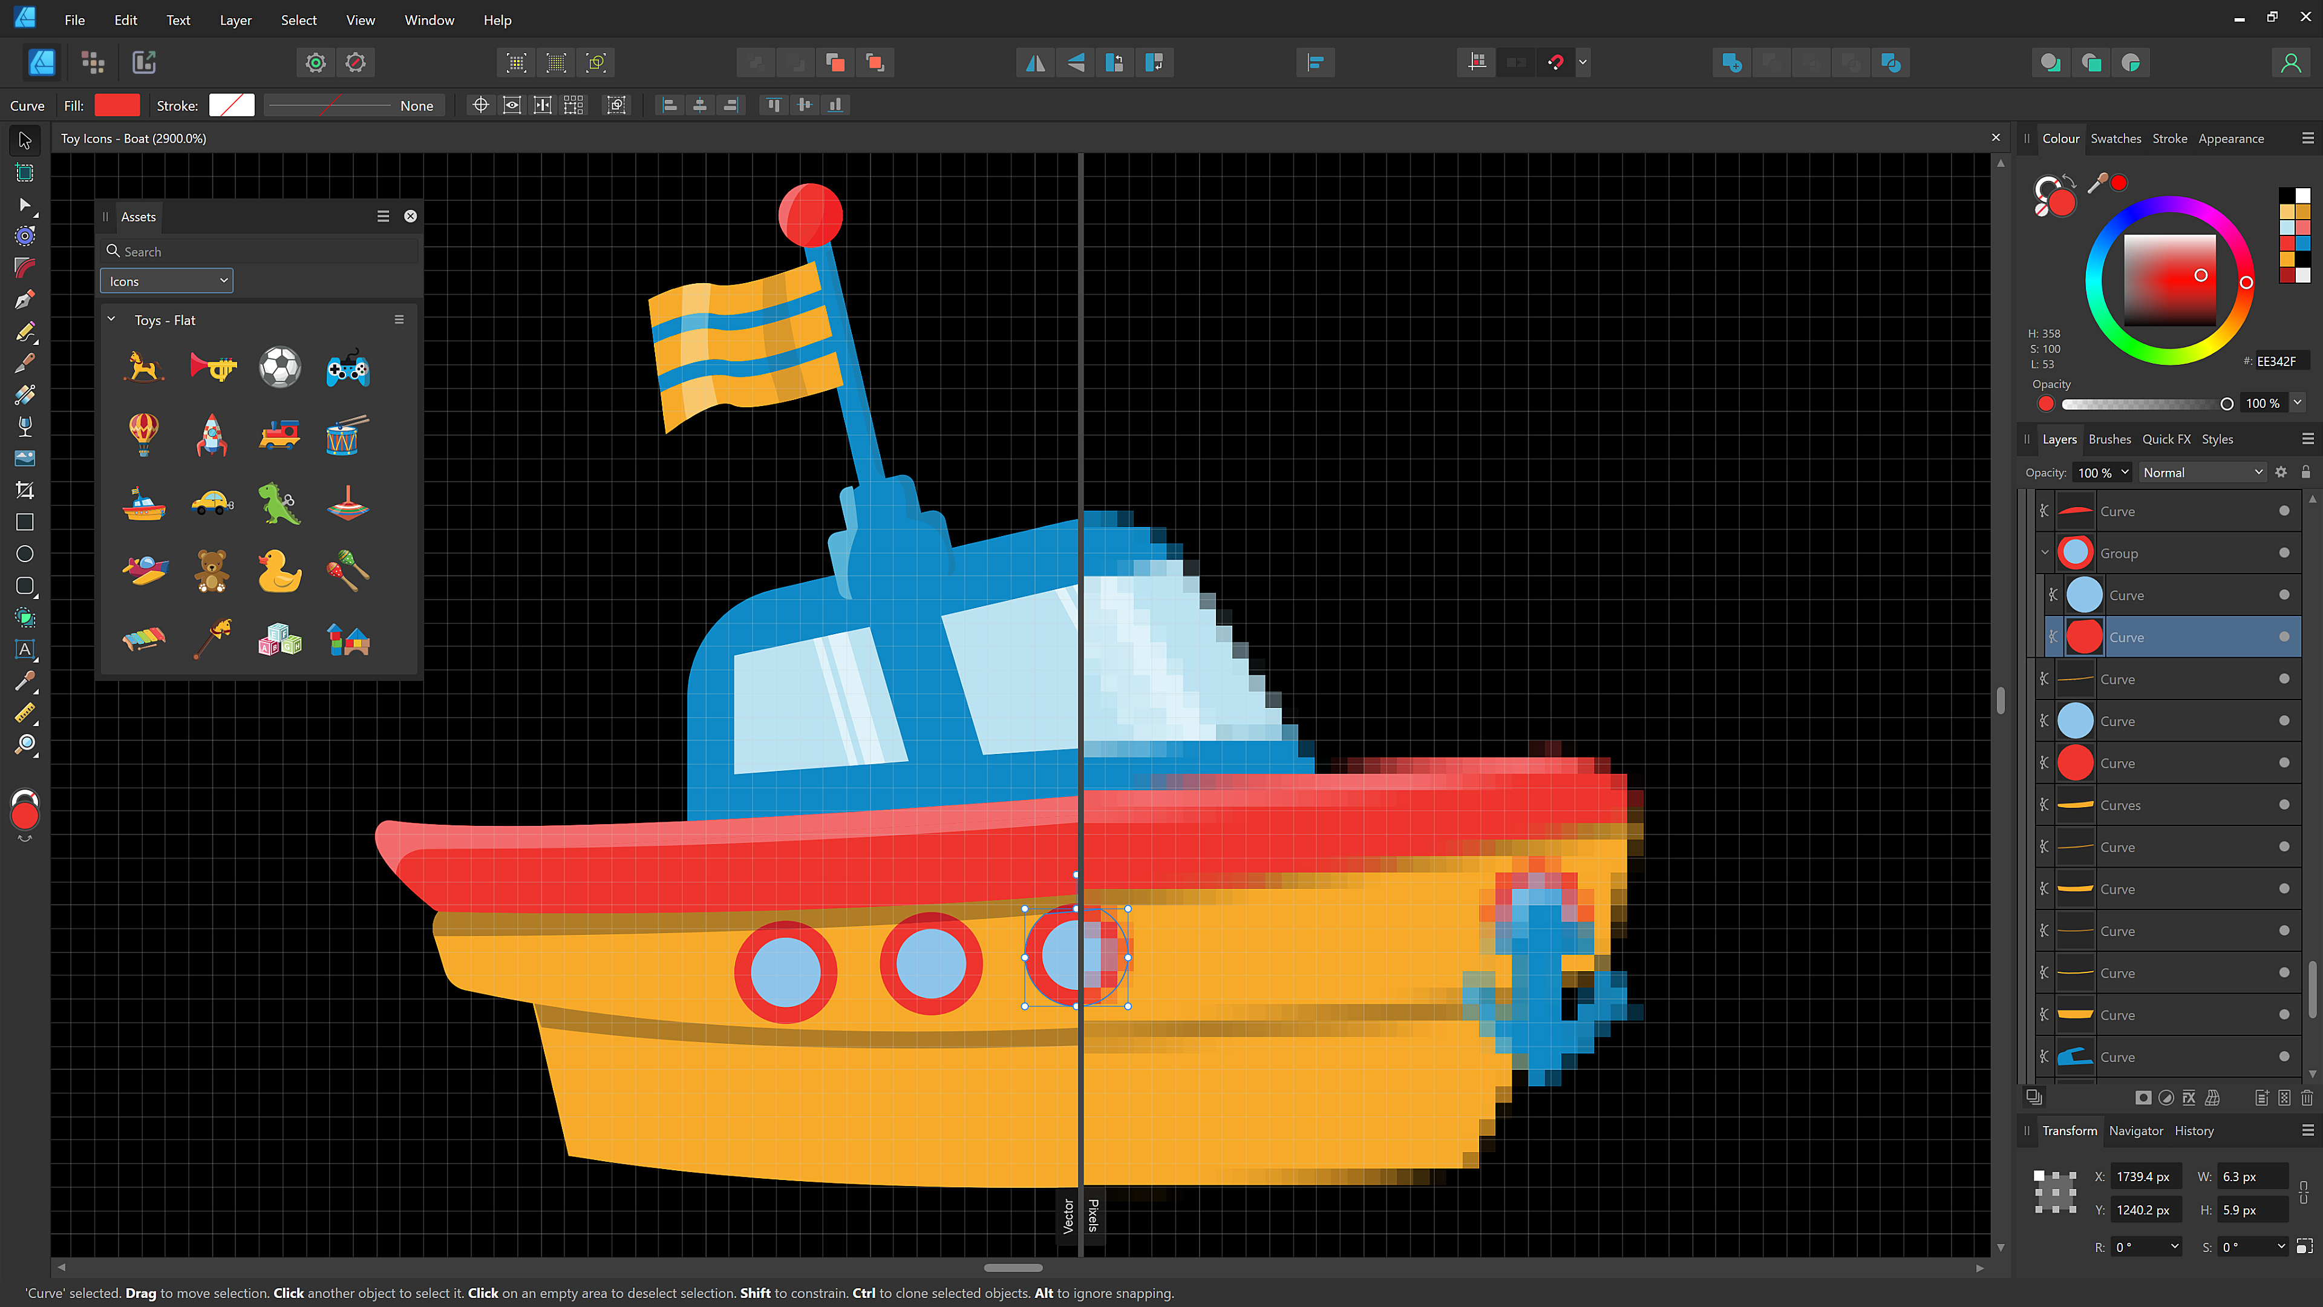
Task: Switch to the Export Persona
Action: pyautogui.click(x=145, y=62)
